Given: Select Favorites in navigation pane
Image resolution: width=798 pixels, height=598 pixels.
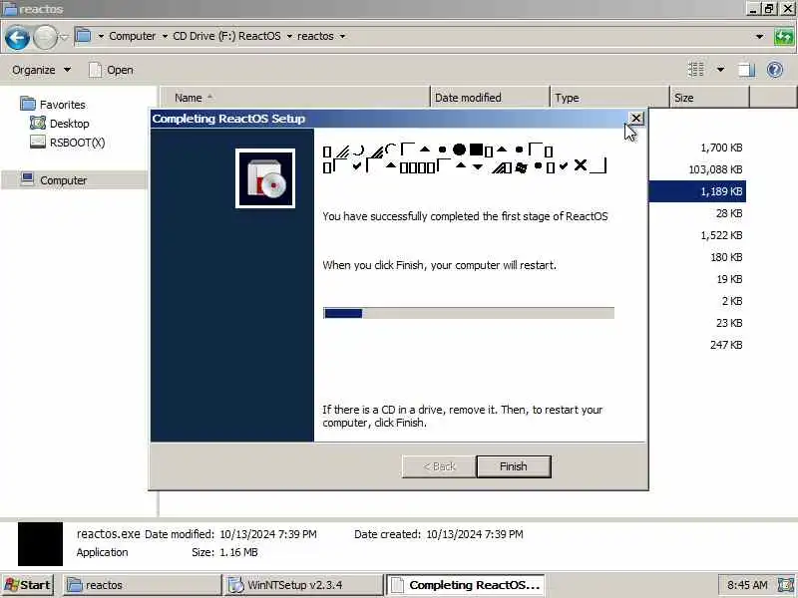Looking at the screenshot, I should click(x=63, y=105).
